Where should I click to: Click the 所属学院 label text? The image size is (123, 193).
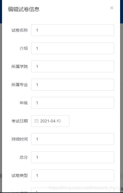coord(20,66)
